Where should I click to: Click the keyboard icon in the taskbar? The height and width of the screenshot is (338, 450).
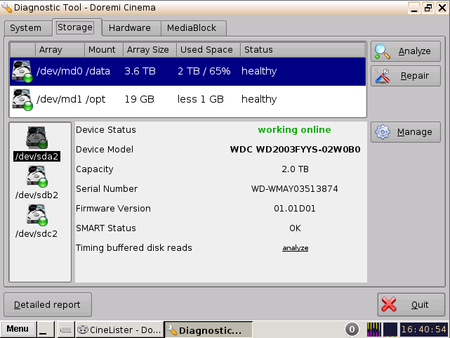65,330
